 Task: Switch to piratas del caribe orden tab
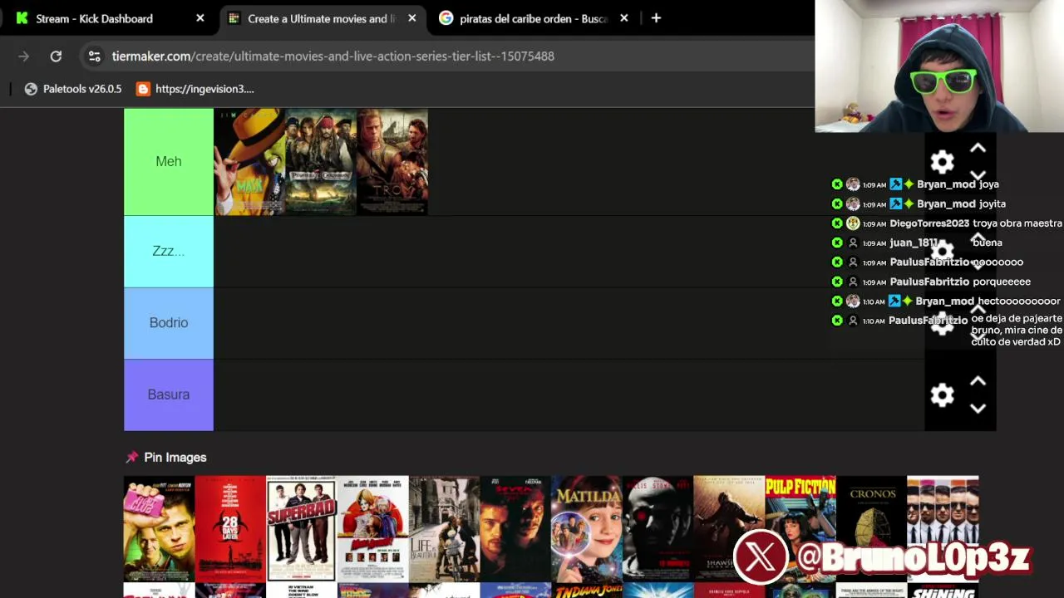[534, 18]
